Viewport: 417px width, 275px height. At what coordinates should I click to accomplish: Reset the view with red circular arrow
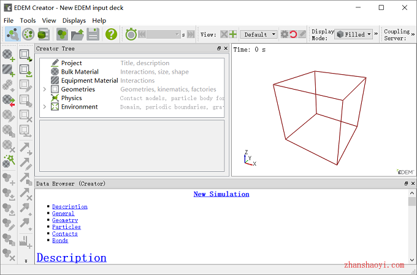point(293,34)
